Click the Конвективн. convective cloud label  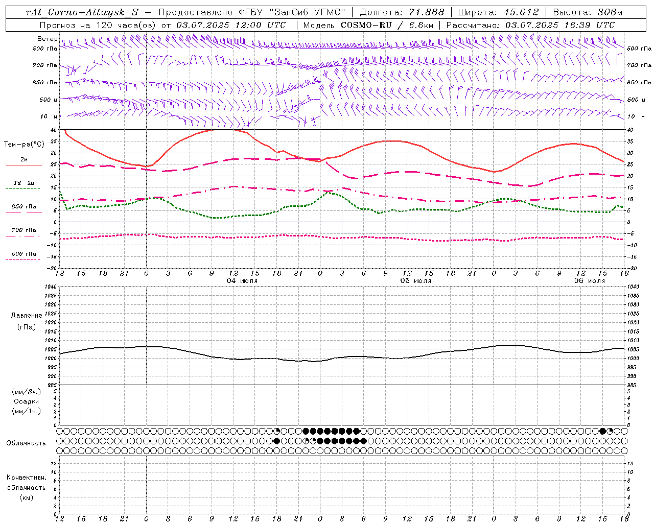click(x=26, y=478)
